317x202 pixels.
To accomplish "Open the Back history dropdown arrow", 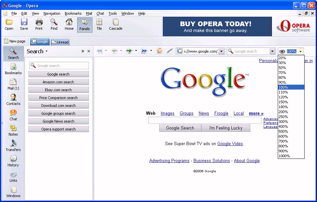I will coord(121,51).
